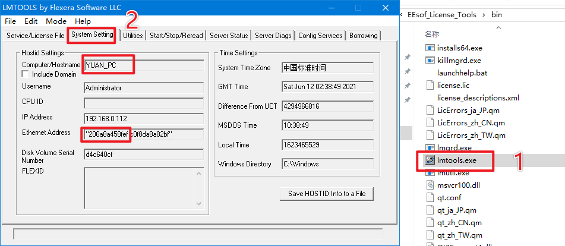Click the bin breadcrumb folder in Explorer

click(x=497, y=15)
